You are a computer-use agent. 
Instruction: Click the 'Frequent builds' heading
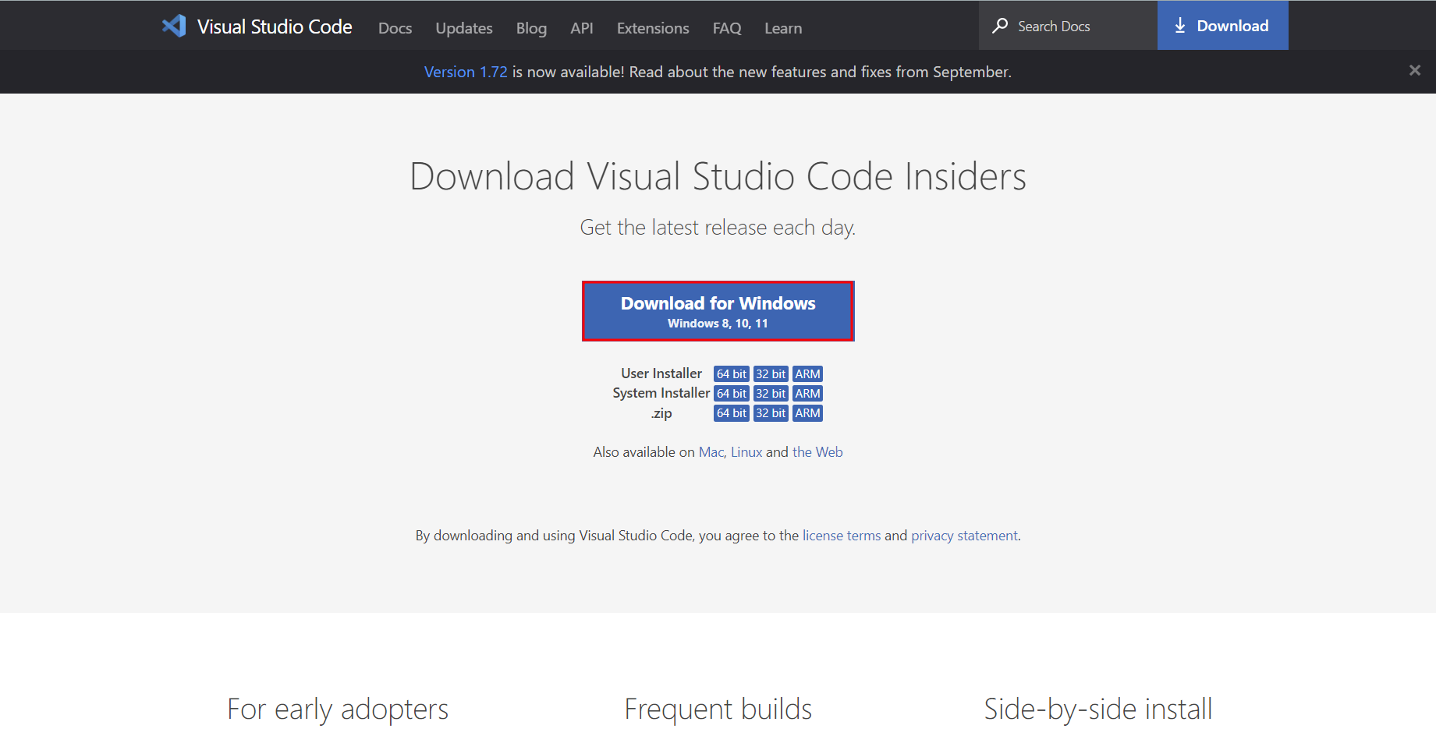(718, 710)
